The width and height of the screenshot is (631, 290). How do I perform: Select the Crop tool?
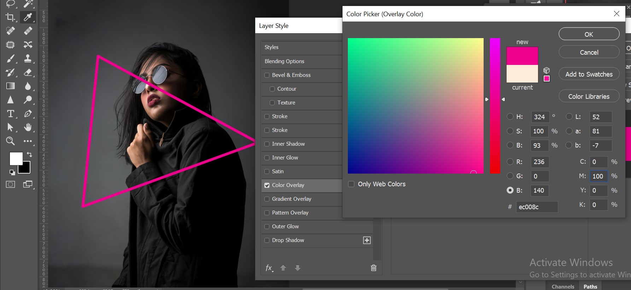[11, 17]
